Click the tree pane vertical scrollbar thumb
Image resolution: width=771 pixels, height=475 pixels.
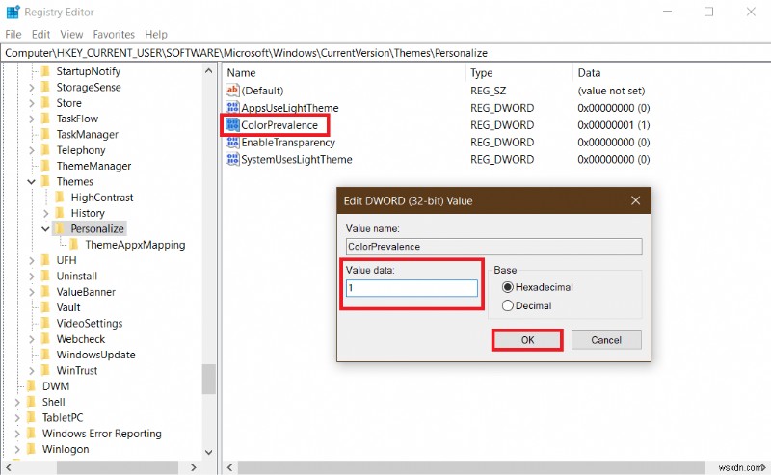coord(208,379)
